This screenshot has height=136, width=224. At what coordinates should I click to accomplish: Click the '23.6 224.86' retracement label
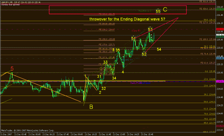click(210, 79)
